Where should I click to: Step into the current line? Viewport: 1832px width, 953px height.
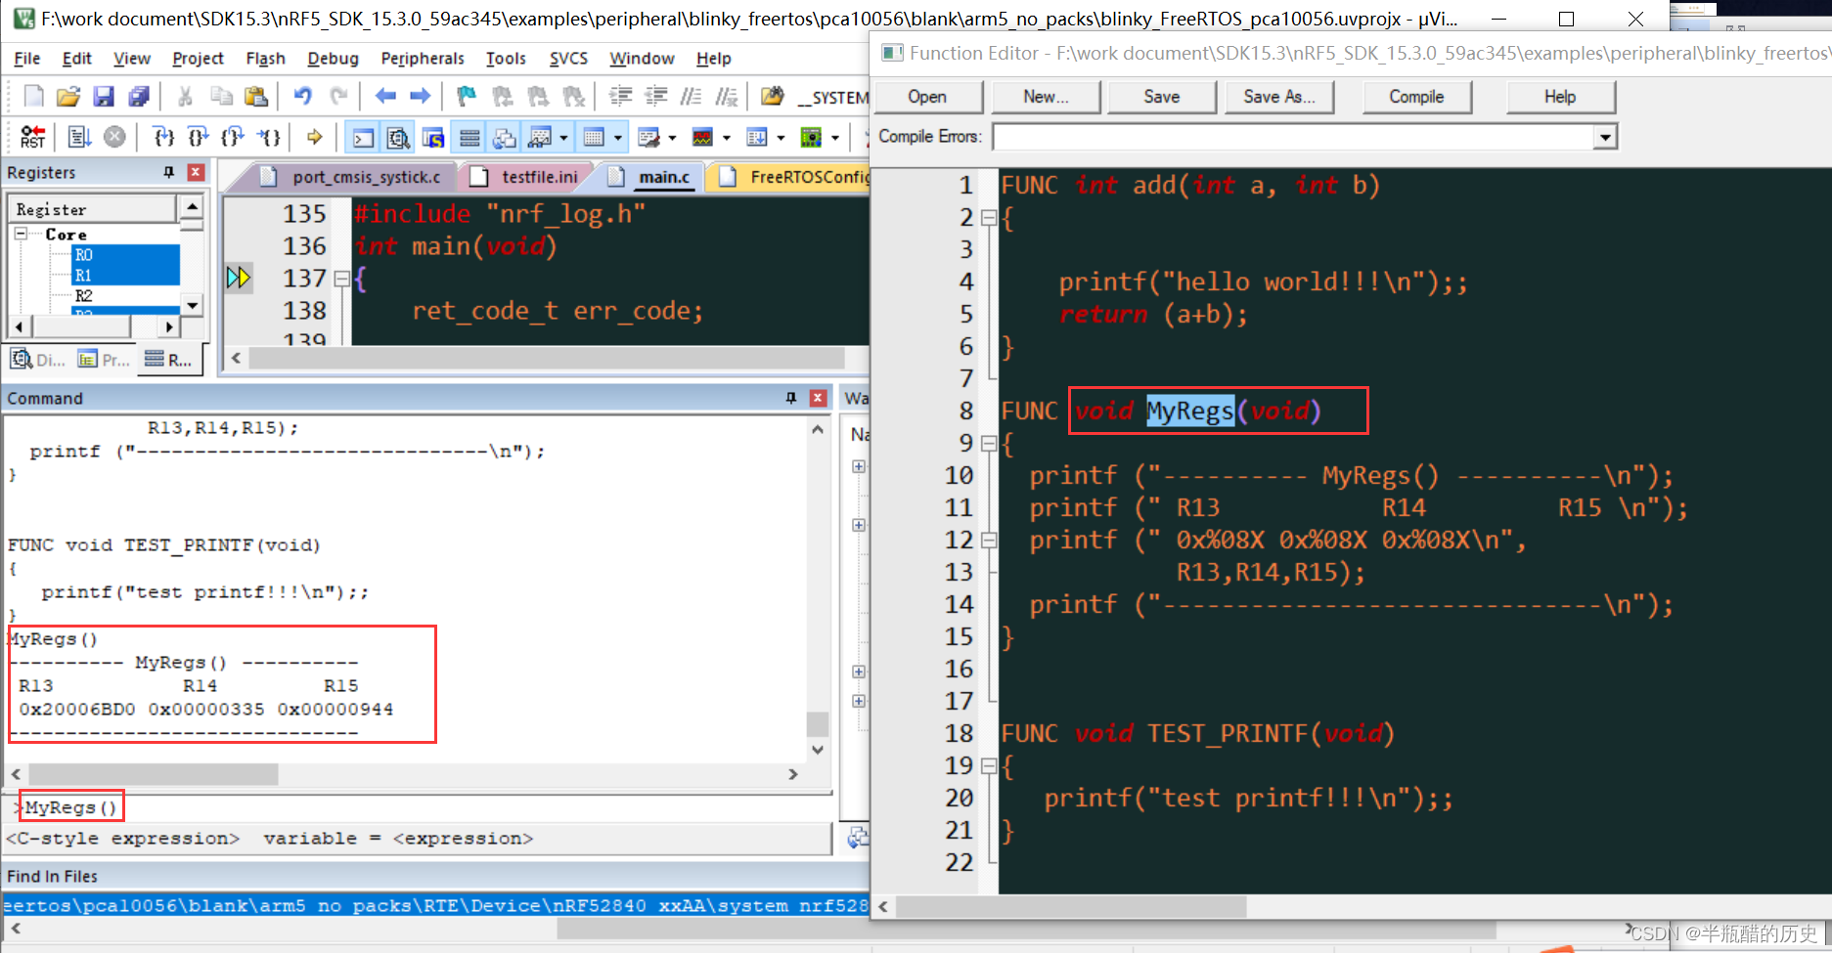(163, 137)
